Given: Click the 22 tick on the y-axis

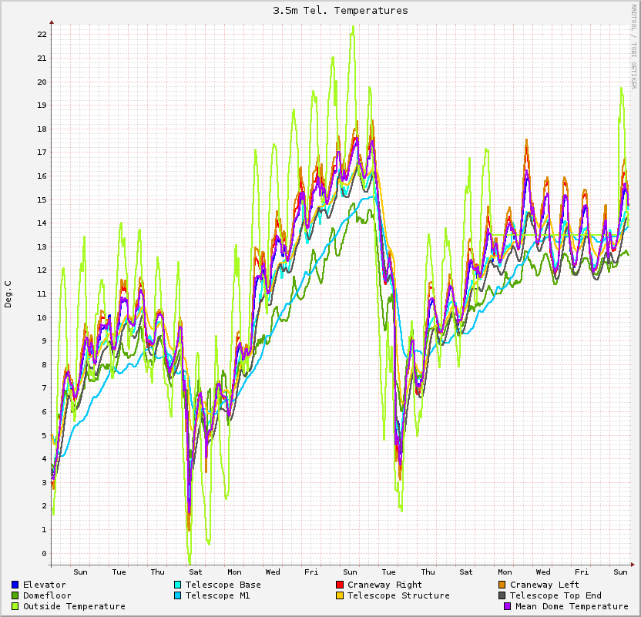Looking at the screenshot, I should click(42, 35).
